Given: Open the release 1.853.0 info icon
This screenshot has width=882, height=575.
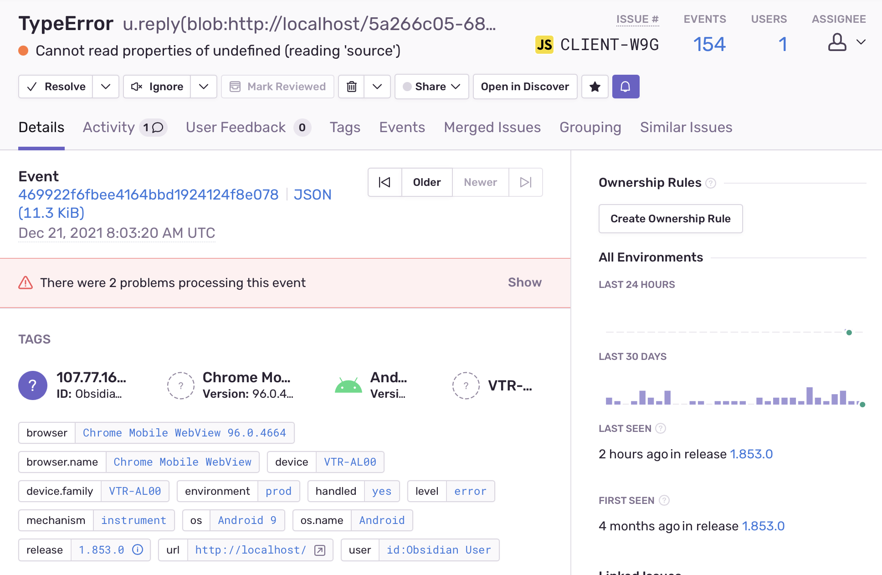Looking at the screenshot, I should pyautogui.click(x=138, y=550).
